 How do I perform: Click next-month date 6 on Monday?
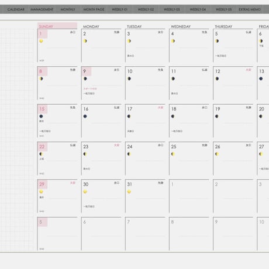click(x=85, y=222)
